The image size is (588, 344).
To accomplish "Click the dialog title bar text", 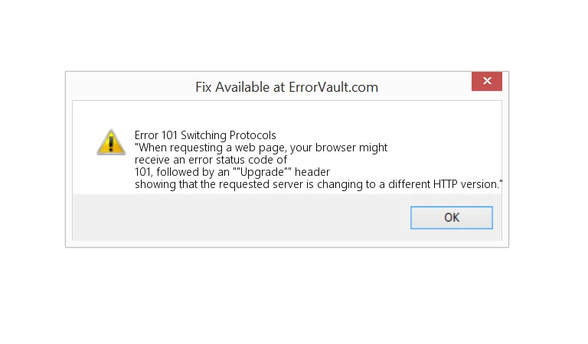I will [286, 87].
